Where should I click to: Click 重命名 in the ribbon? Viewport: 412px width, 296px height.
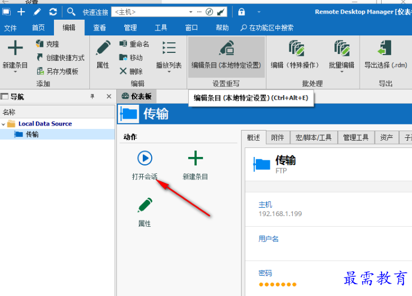tap(134, 44)
